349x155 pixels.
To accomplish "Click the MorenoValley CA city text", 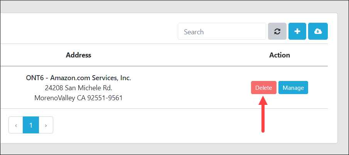I will coord(60,98).
